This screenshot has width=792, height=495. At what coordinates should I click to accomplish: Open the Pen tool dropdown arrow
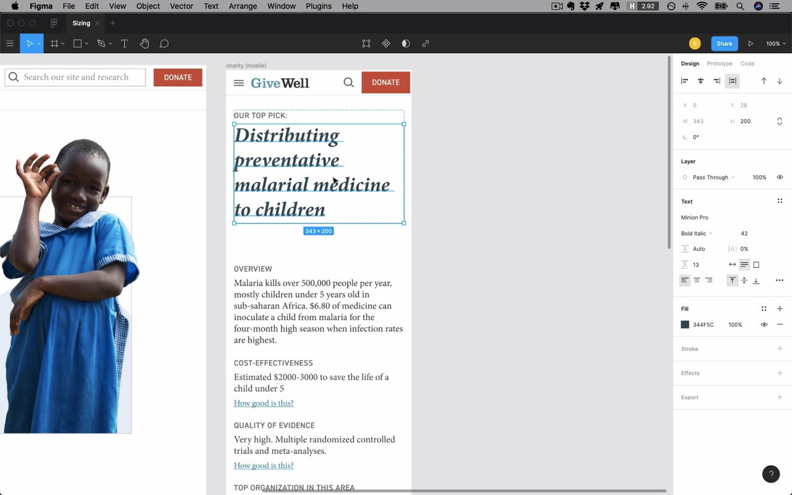click(110, 44)
